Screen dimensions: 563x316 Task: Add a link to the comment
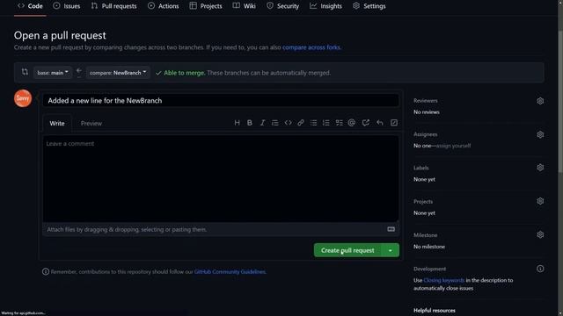(x=301, y=123)
